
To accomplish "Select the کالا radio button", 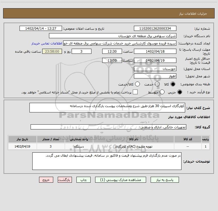I will (173, 84).
